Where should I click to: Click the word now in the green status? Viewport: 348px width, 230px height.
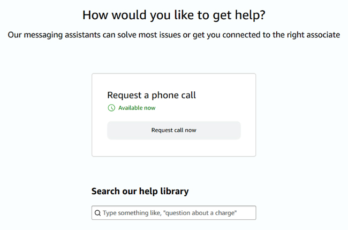pyautogui.click(x=149, y=108)
